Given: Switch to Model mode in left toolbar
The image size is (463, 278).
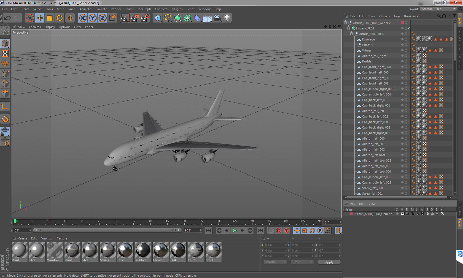Looking at the screenshot, I should [x=5, y=43].
